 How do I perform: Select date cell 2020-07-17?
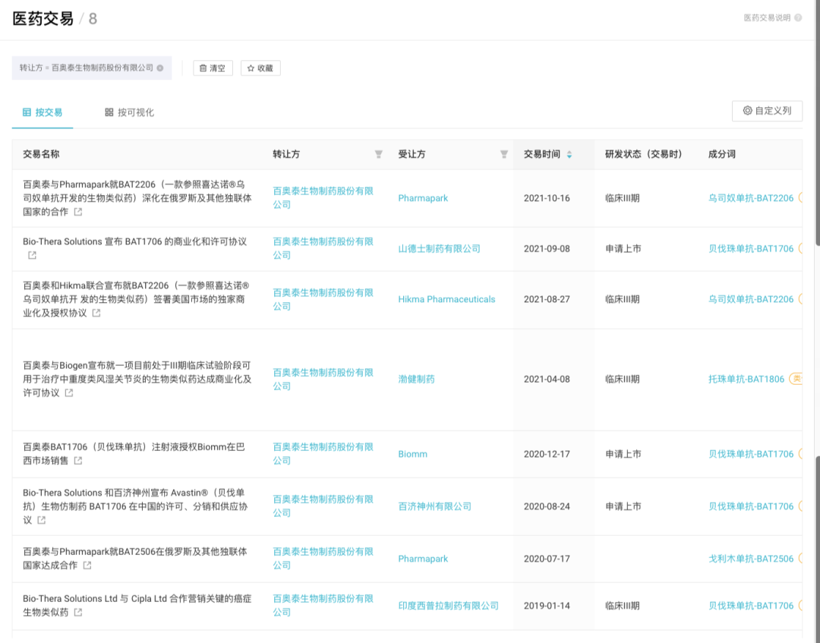[547, 559]
